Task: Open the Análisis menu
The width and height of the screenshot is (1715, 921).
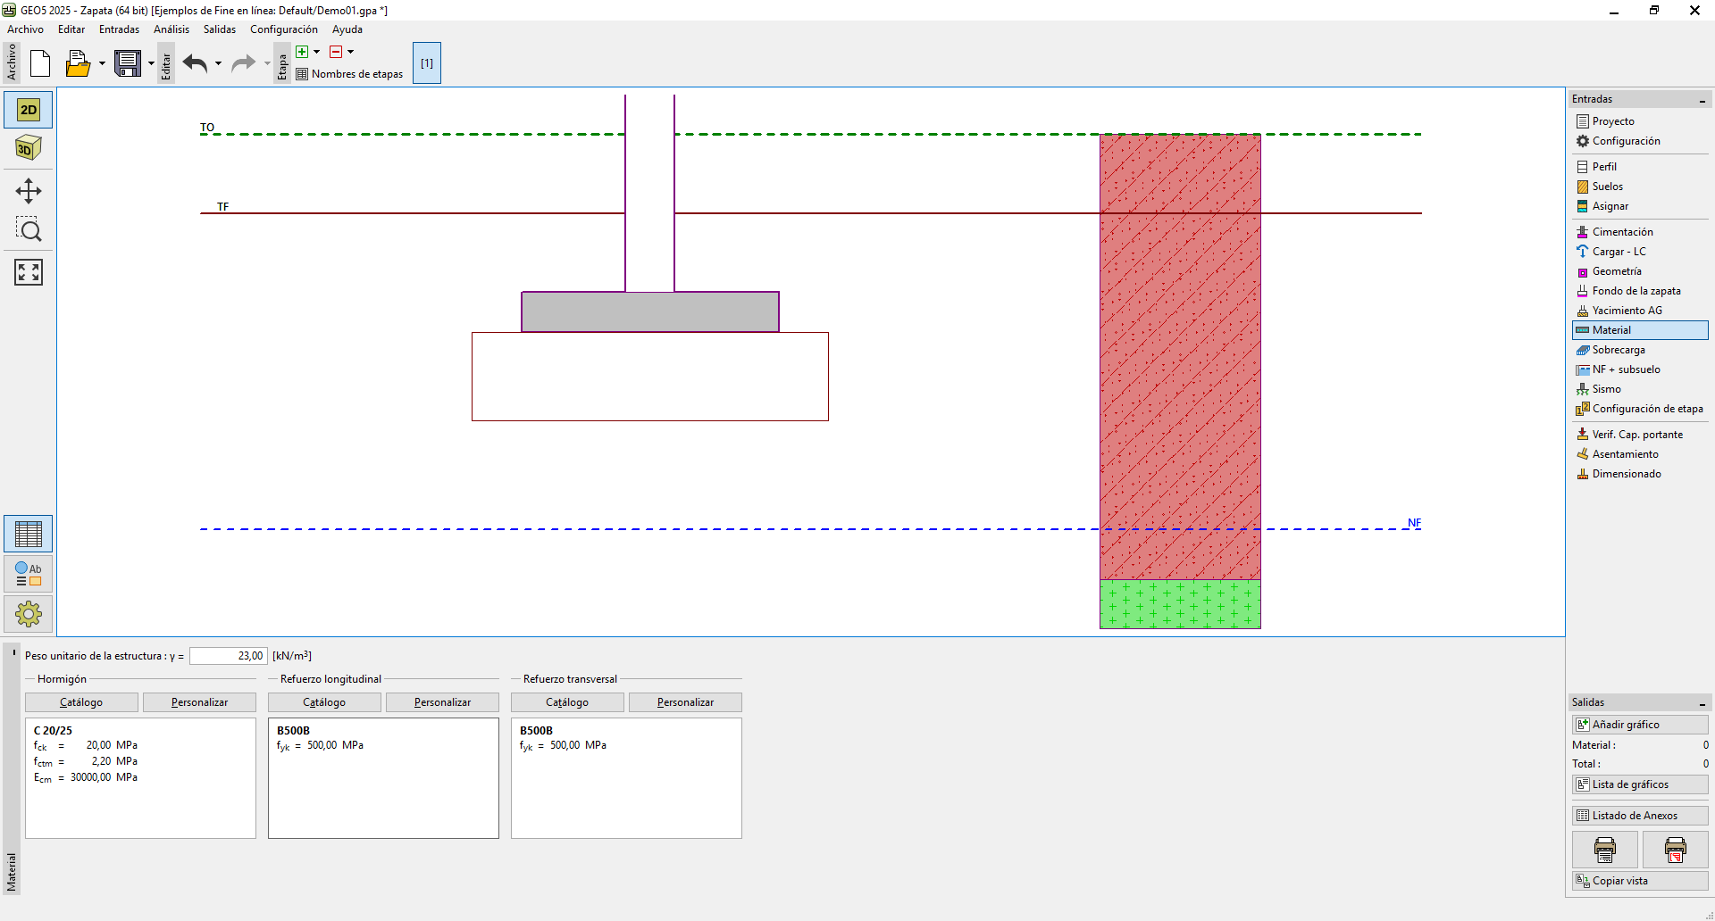Action: [171, 29]
